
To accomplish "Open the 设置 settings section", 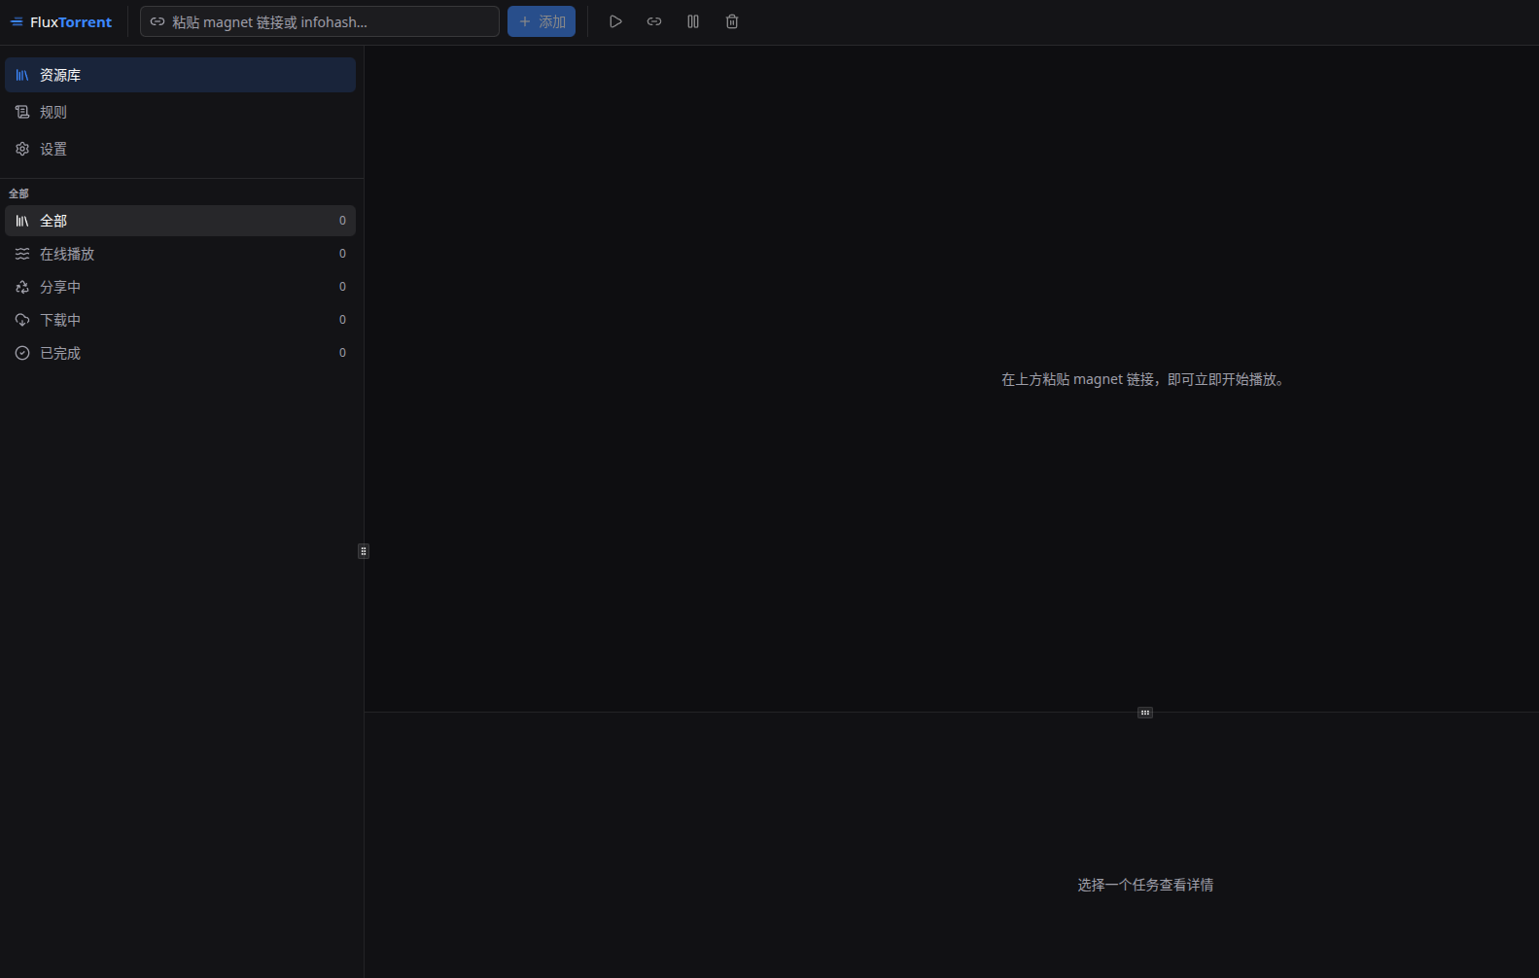I will pyautogui.click(x=180, y=149).
